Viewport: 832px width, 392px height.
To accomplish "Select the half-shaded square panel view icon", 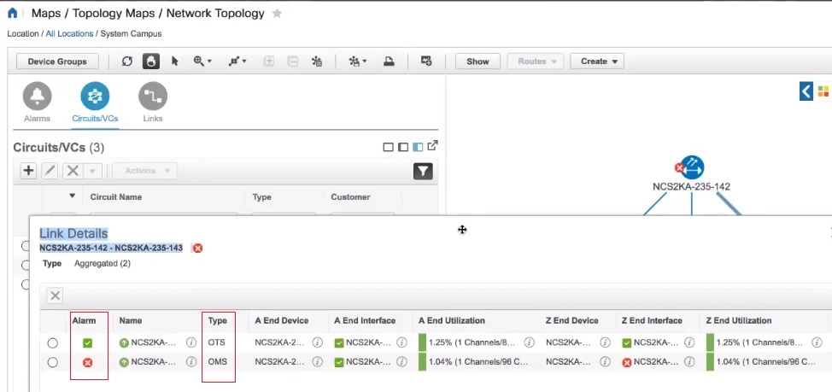I will [402, 147].
